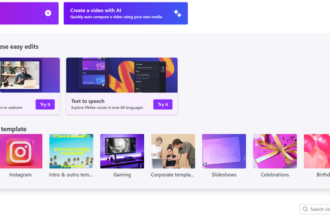
Task: Click the AI sparkle icon
Action: pos(177,13)
